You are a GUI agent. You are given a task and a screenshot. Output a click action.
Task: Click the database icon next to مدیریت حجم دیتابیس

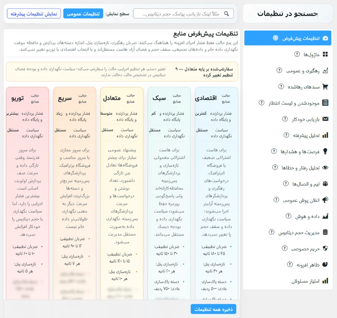tap(325, 232)
